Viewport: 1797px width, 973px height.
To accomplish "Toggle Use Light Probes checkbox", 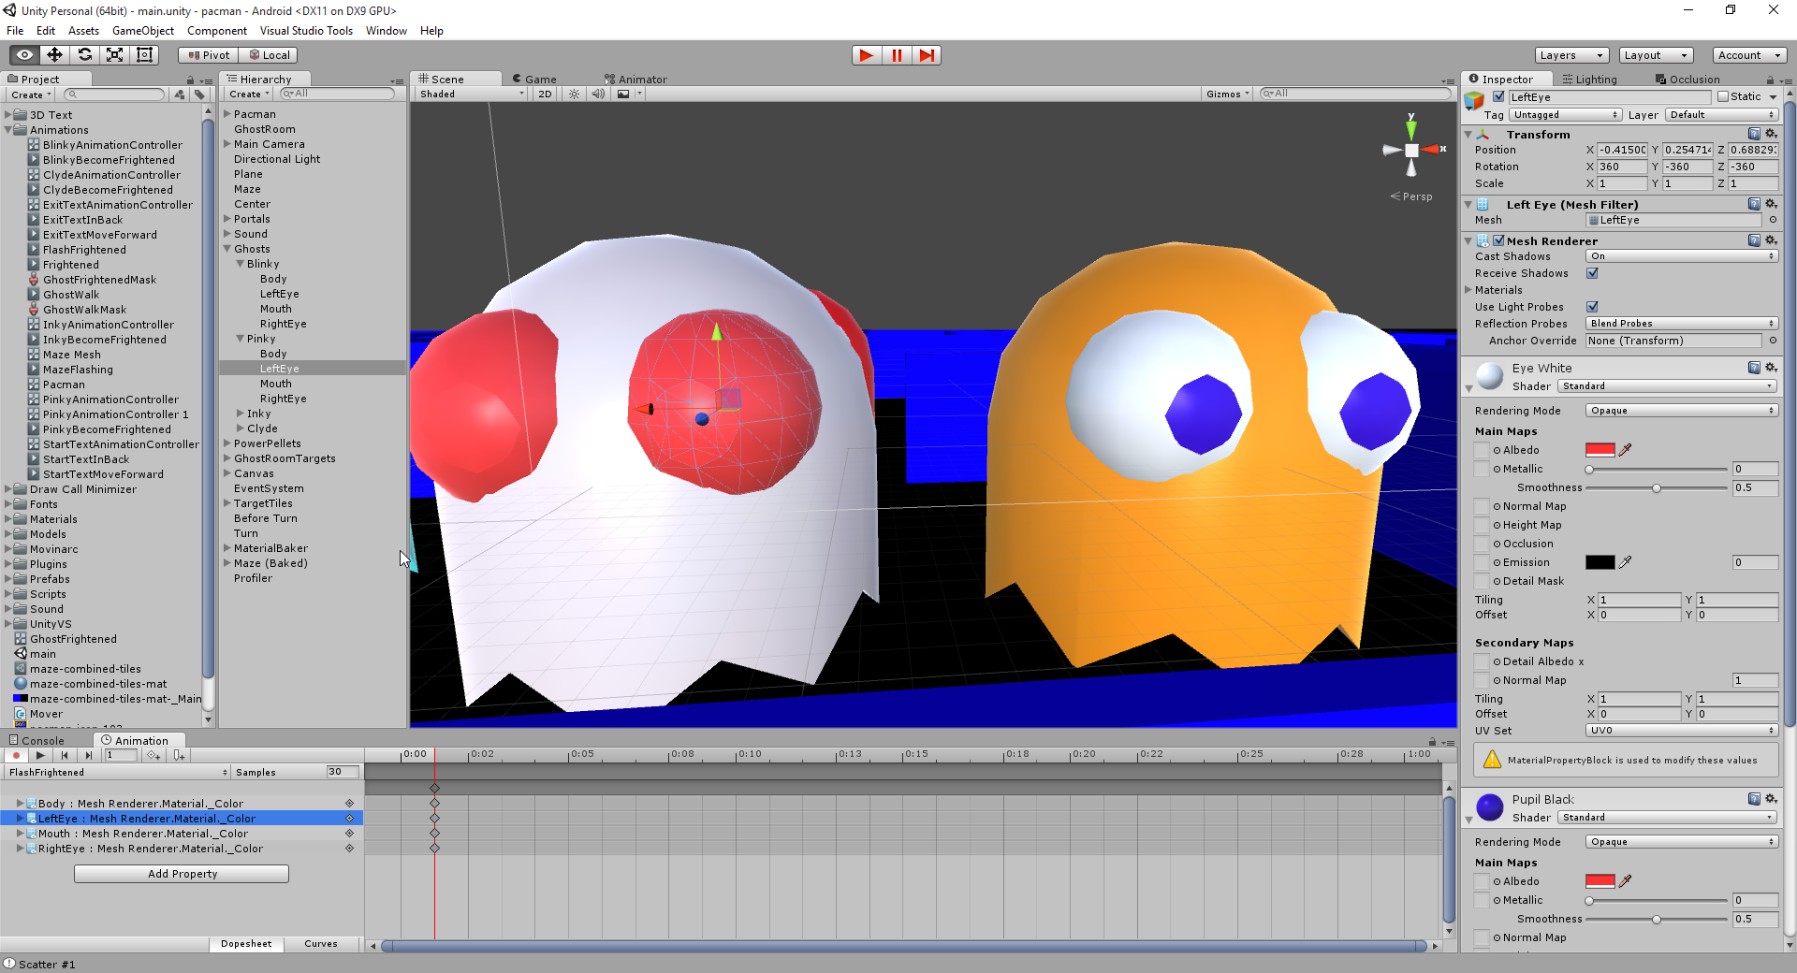I will (1592, 307).
